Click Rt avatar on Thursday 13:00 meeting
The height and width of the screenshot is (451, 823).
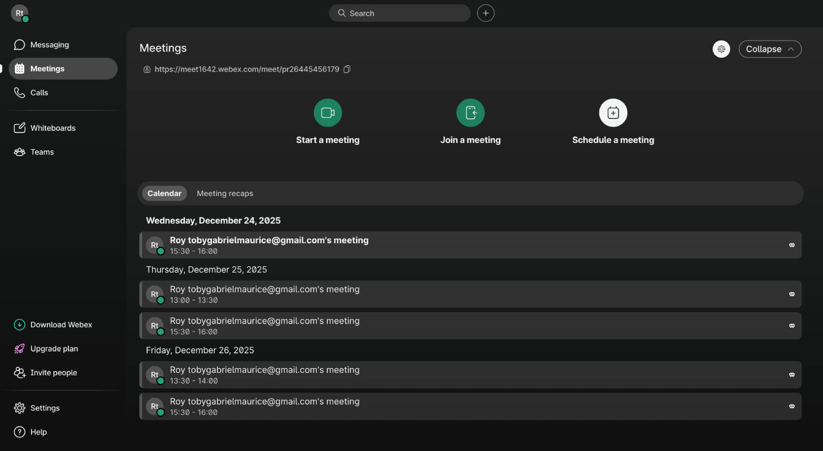coord(155,294)
